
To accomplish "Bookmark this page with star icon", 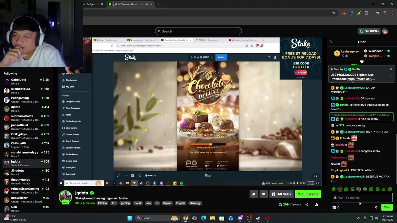I will coord(334,13).
